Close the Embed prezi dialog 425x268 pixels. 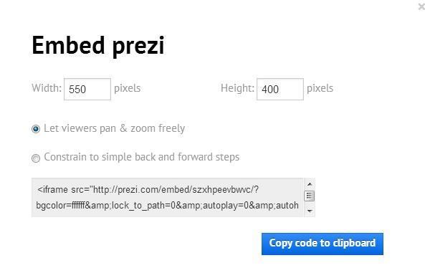click(x=421, y=6)
